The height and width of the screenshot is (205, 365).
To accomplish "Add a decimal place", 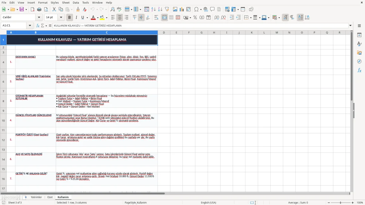I will 217,18.
